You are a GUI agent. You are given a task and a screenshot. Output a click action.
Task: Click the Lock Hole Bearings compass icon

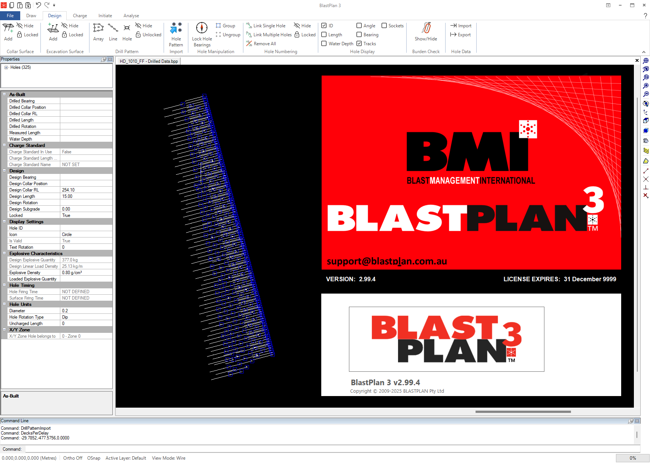click(202, 28)
